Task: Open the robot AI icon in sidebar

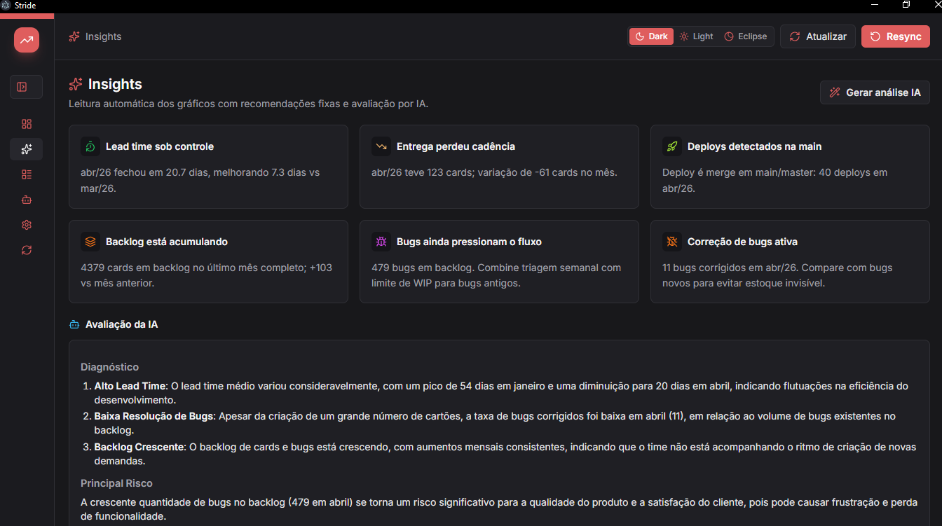Action: (x=27, y=200)
